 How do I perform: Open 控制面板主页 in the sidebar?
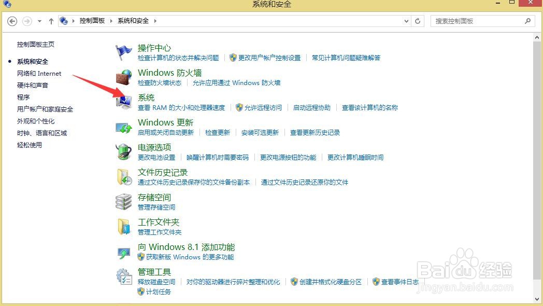pyautogui.click(x=36, y=45)
